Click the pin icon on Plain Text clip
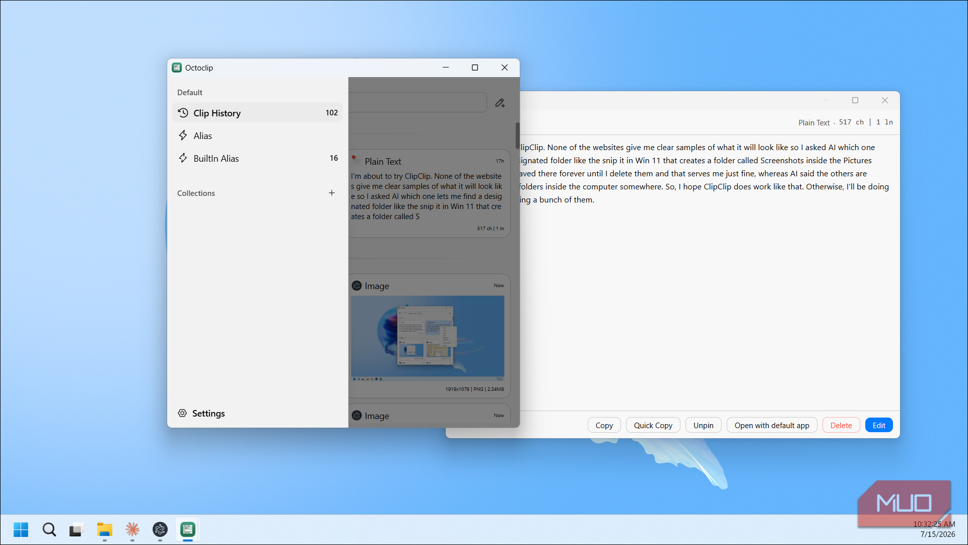The height and width of the screenshot is (545, 968). point(354,158)
